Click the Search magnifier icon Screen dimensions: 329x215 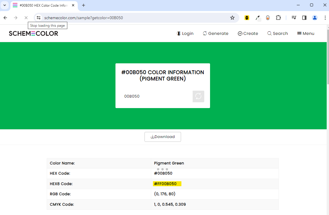point(269,33)
